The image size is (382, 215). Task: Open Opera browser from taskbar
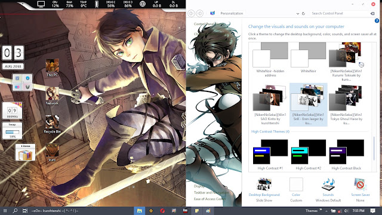[162, 211]
